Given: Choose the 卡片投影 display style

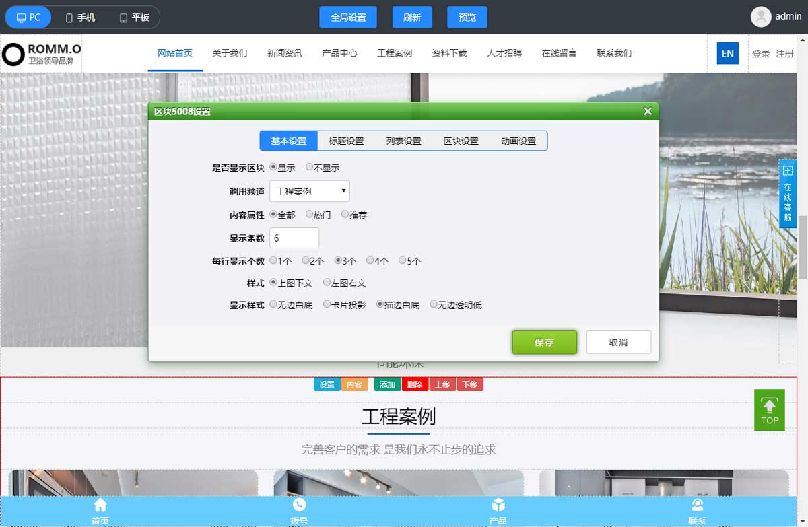Looking at the screenshot, I should click(x=327, y=304).
